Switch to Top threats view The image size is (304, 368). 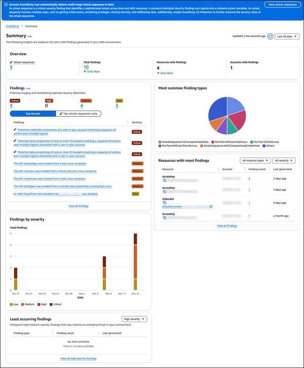coord(33,114)
